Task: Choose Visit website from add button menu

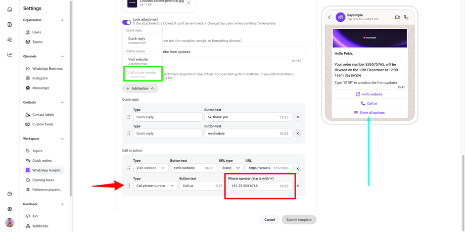Action: click(x=143, y=61)
